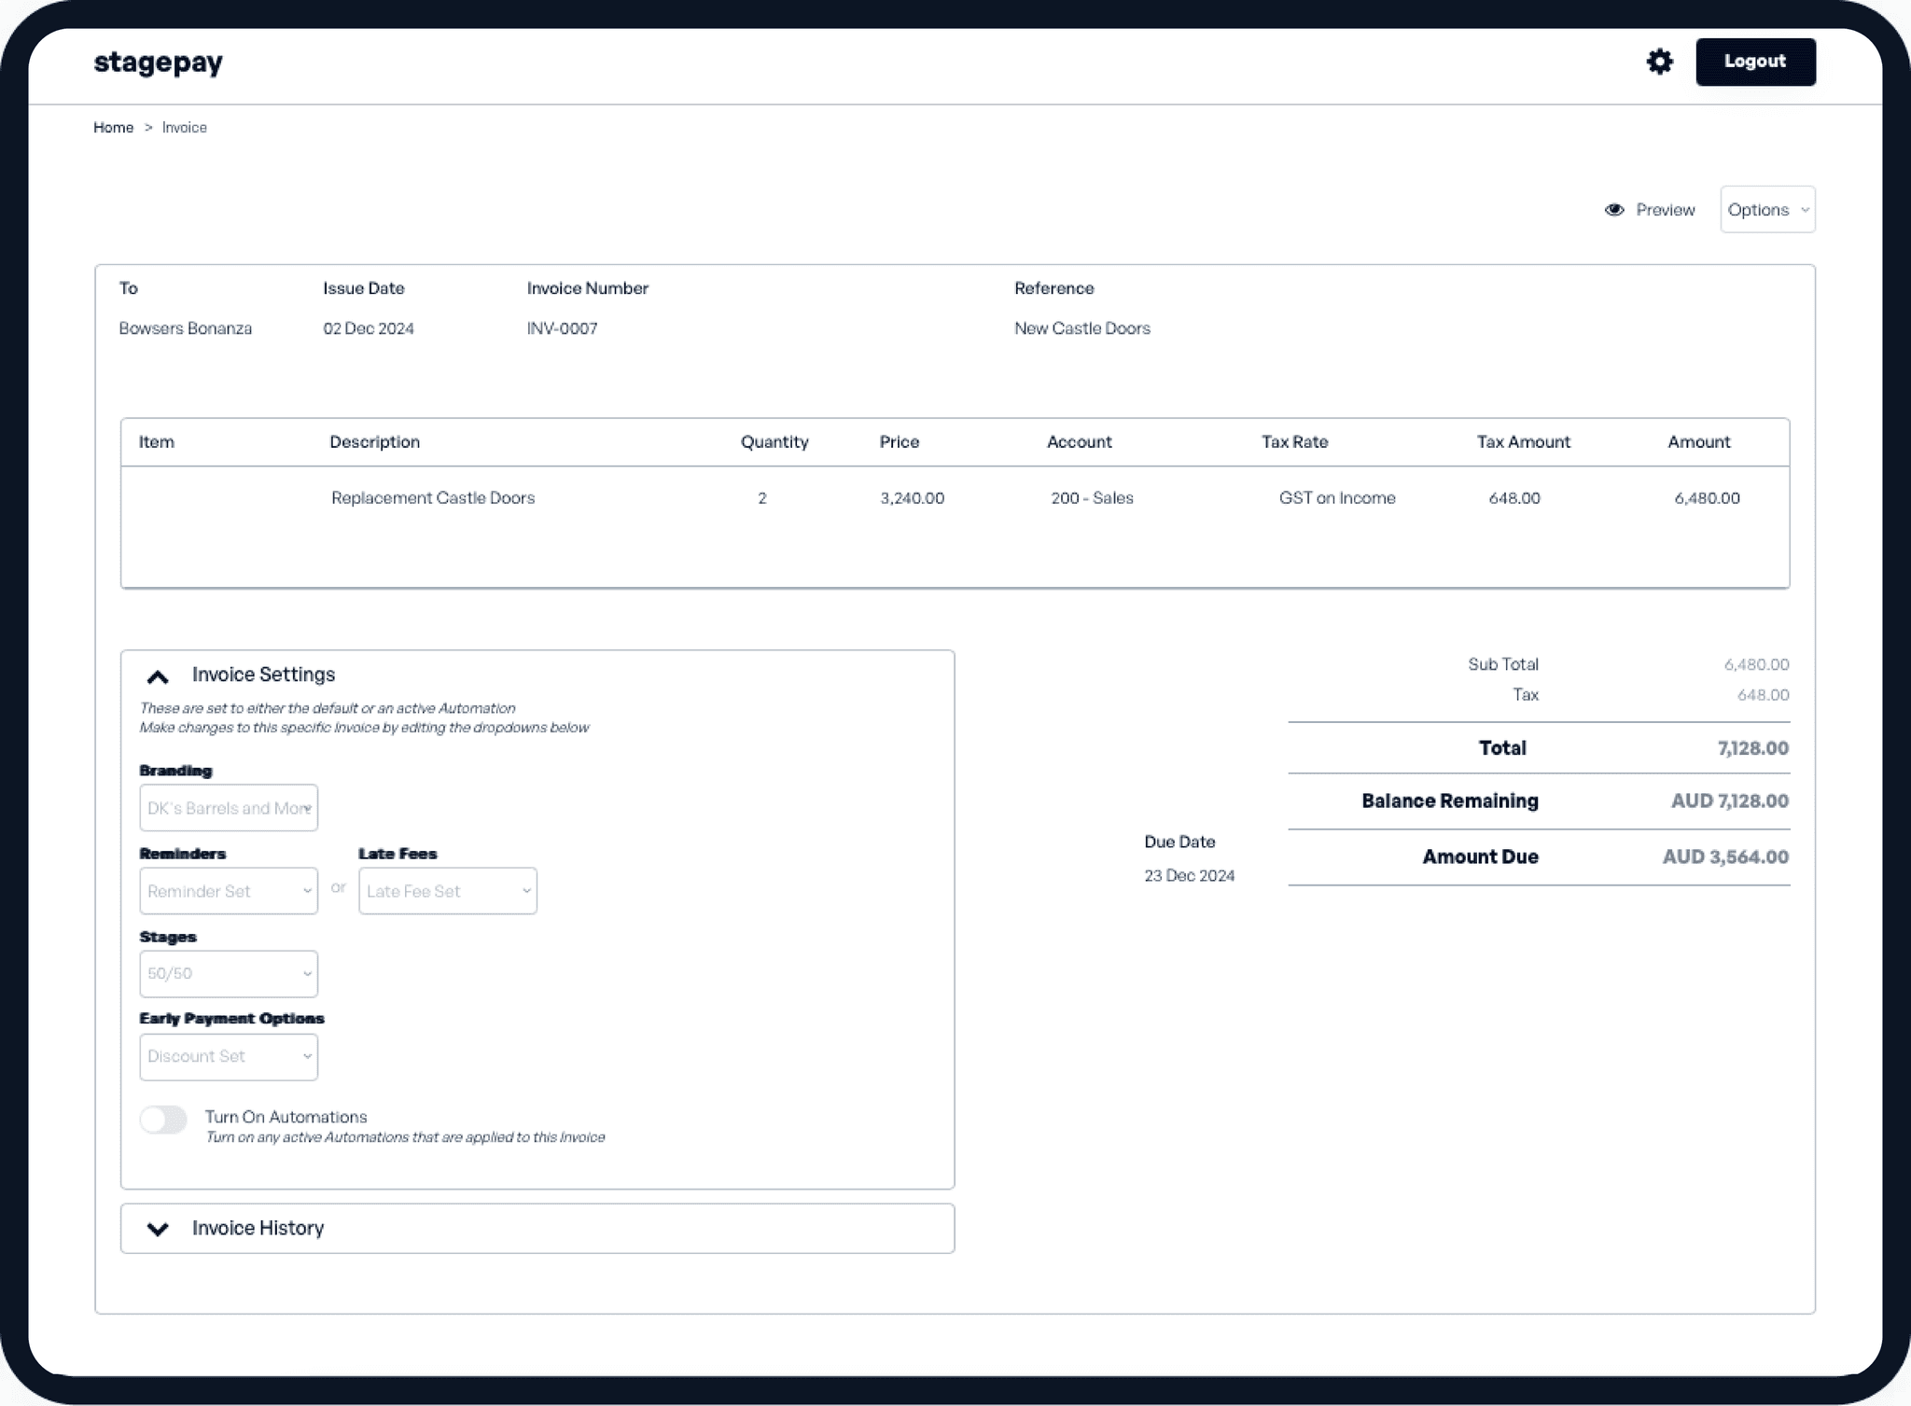Click the Replacement Castle Doors description
The width and height of the screenshot is (1911, 1406).
pos(433,498)
